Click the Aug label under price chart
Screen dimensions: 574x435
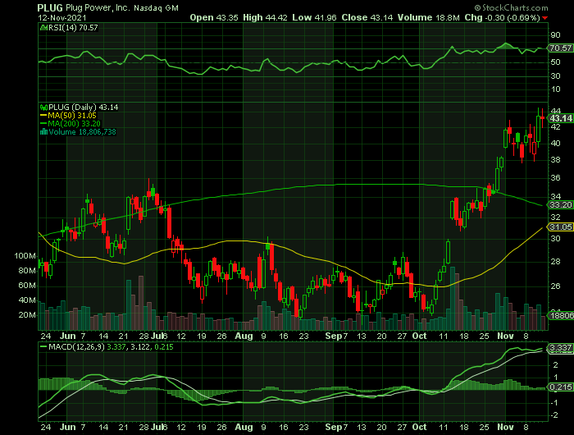point(244,336)
